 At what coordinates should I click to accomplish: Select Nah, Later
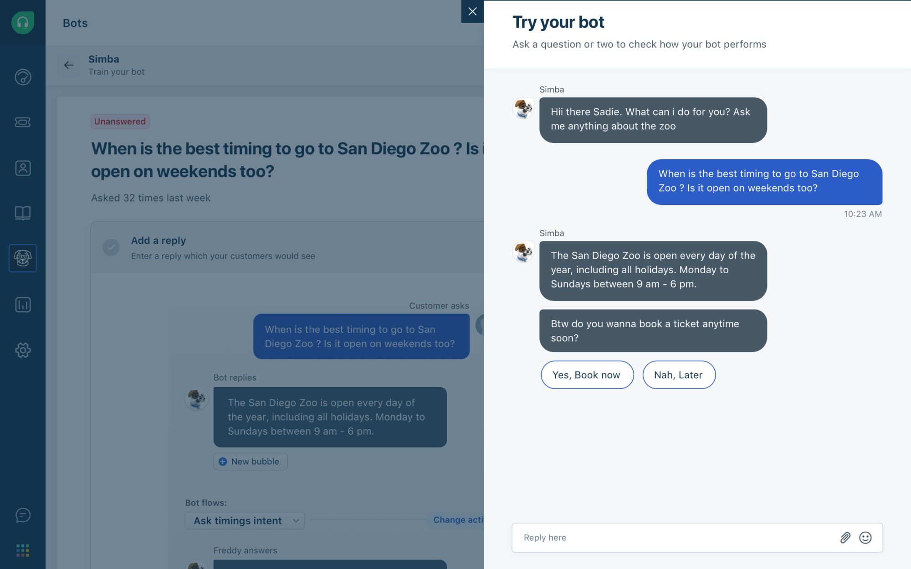tap(679, 375)
